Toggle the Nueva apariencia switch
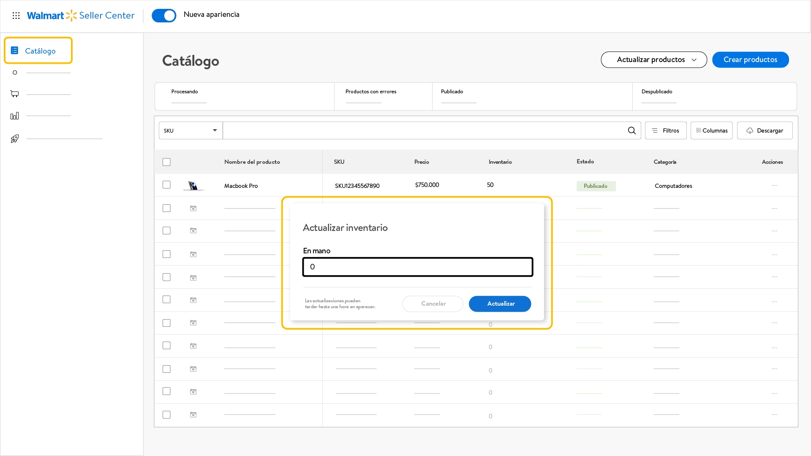Viewport: 811px width, 456px height. pos(164,16)
